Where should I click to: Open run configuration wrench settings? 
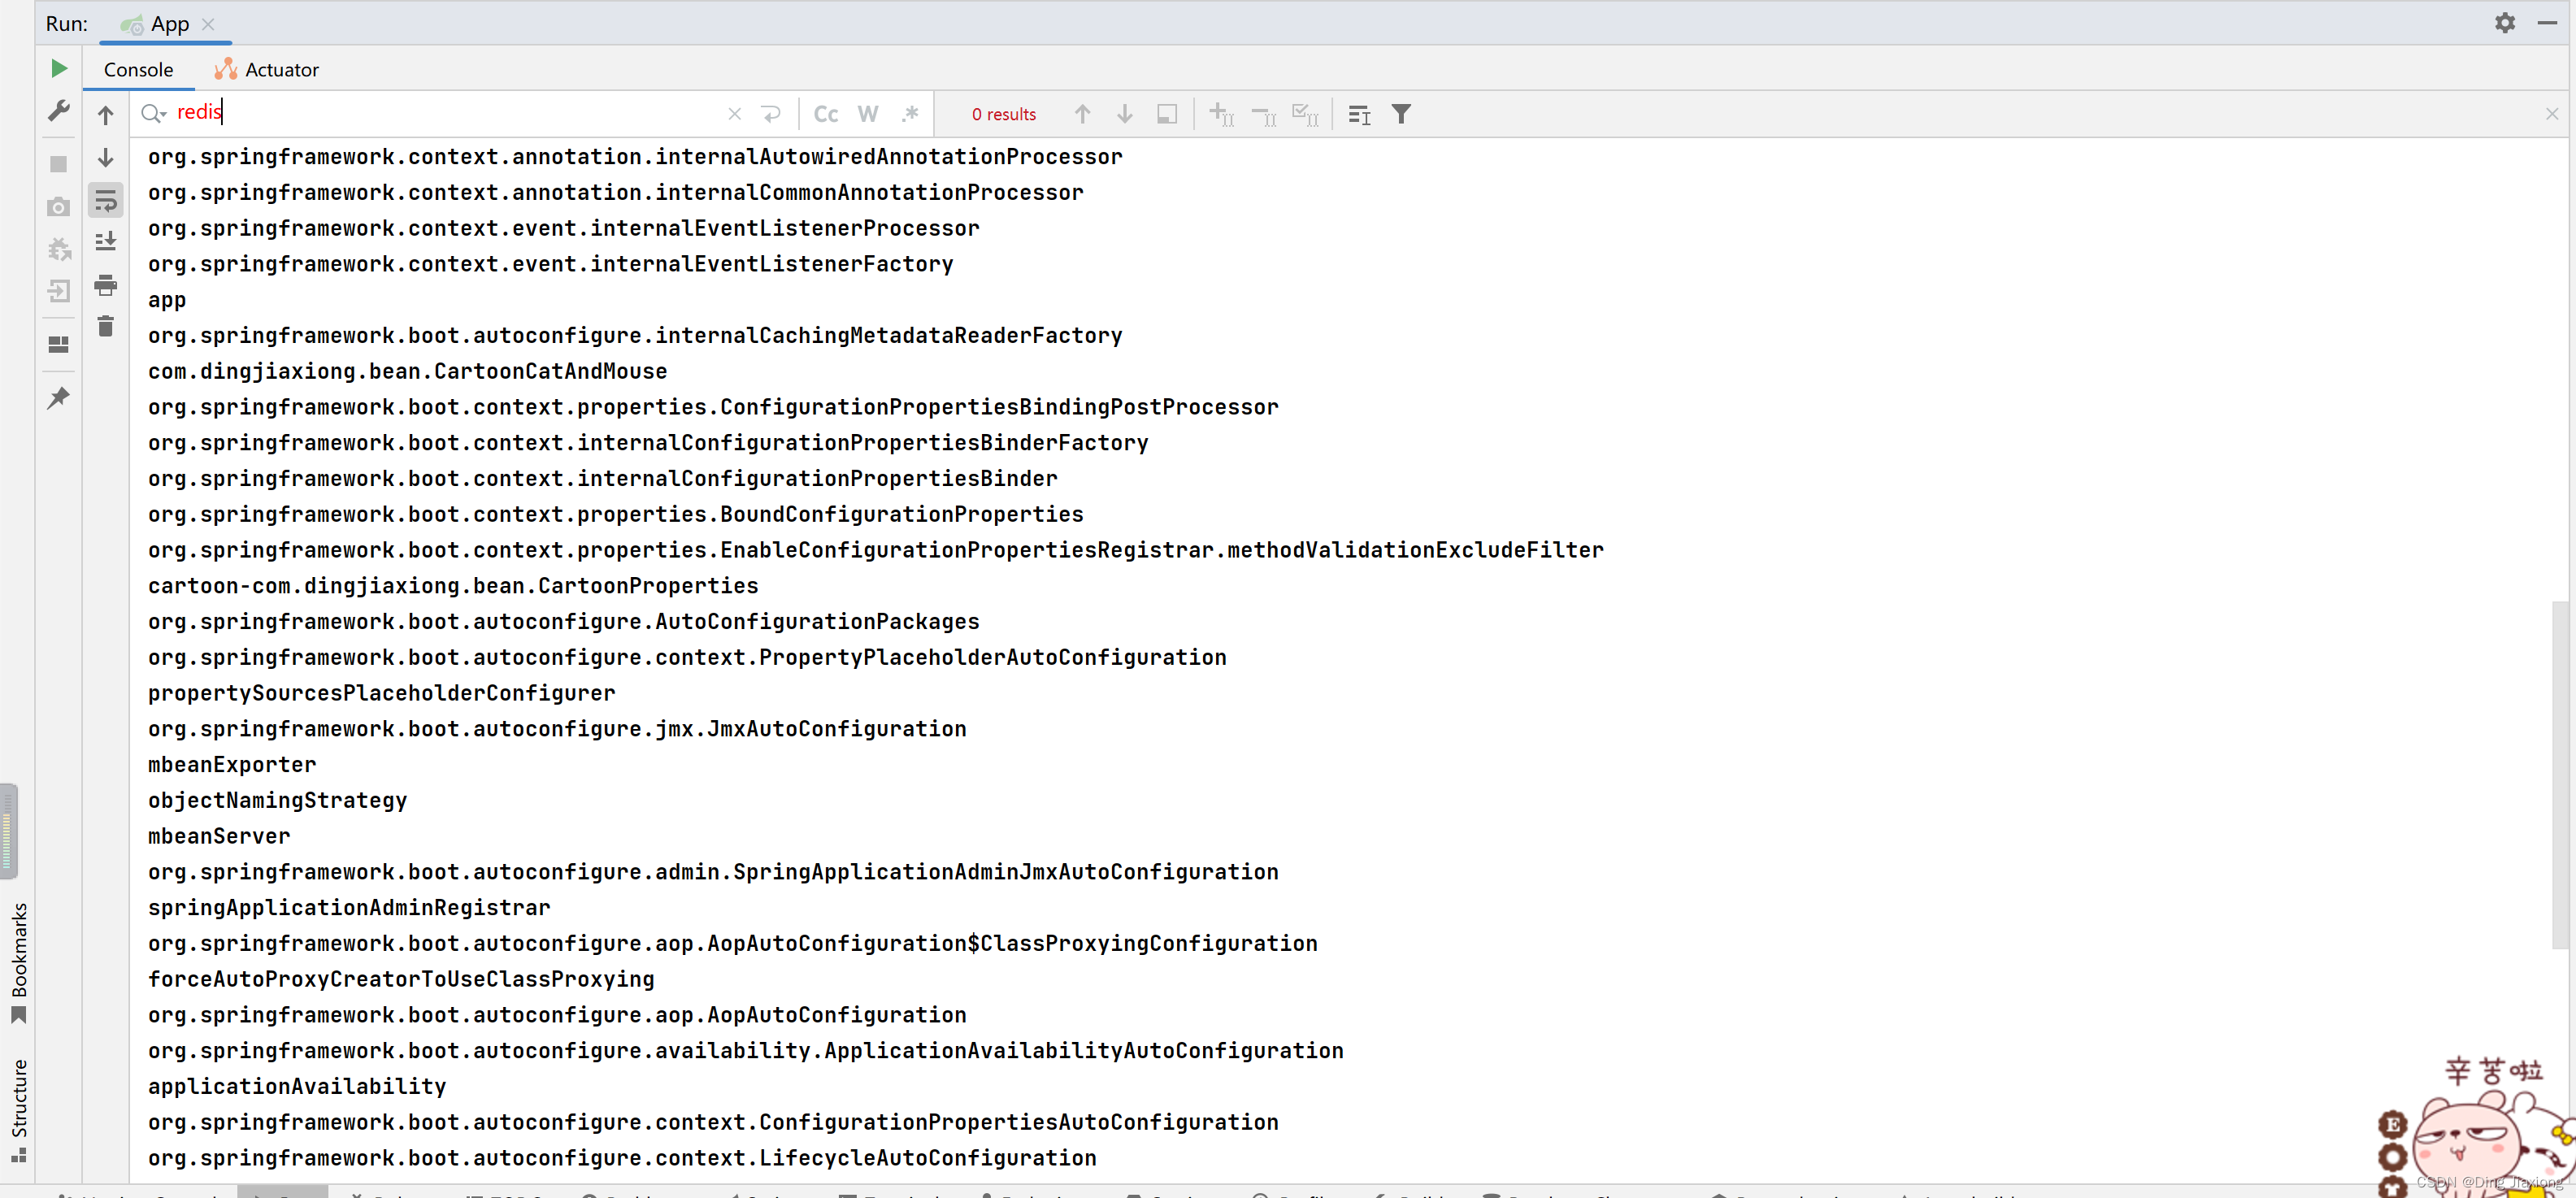[x=59, y=111]
